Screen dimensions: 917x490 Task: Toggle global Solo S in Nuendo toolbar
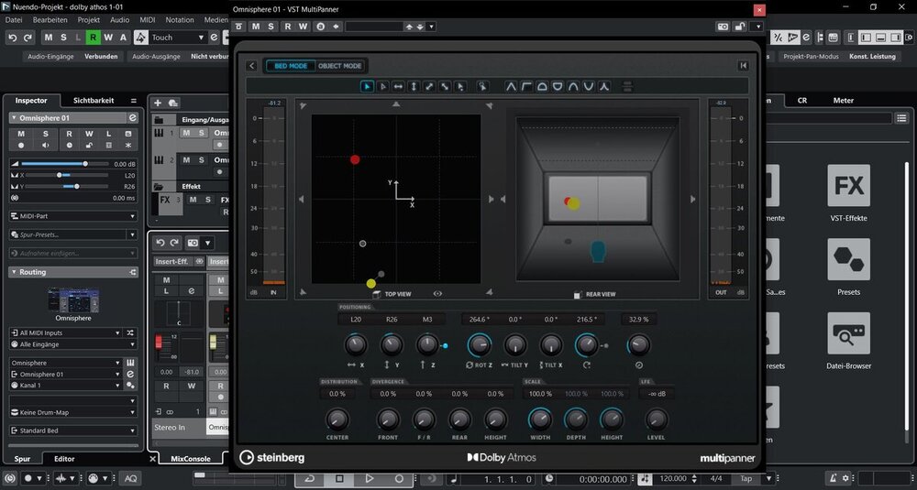point(63,38)
